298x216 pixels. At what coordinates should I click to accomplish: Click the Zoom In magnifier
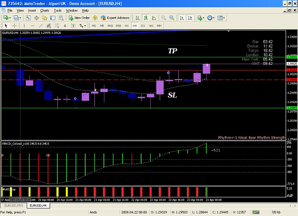pyautogui.click(x=163, y=18)
